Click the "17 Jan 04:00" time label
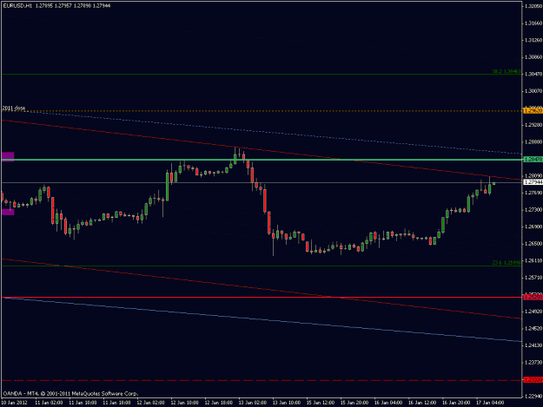 (490, 403)
